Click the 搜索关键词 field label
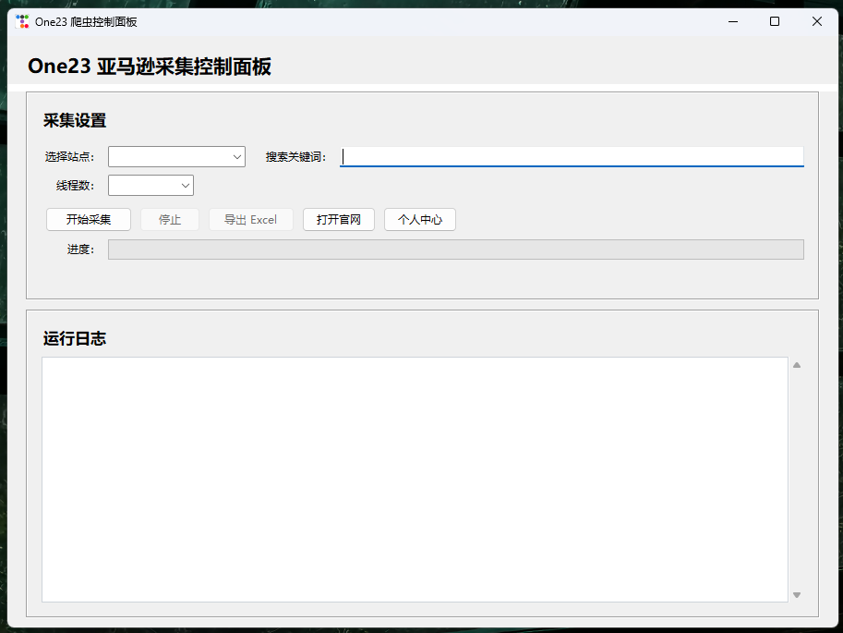The height and width of the screenshot is (633, 843). pyautogui.click(x=296, y=157)
